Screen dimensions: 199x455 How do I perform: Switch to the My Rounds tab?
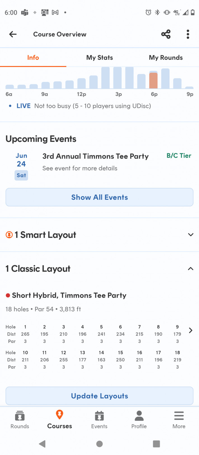[x=166, y=58]
